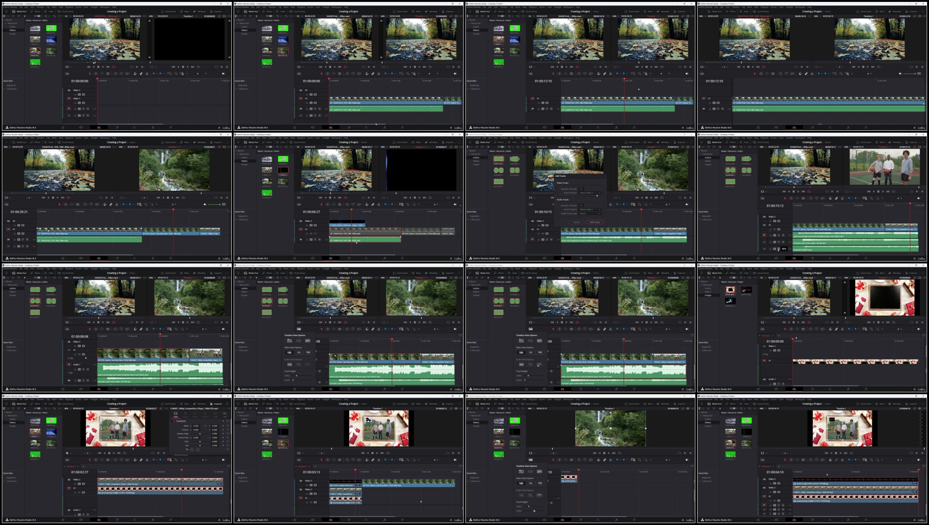Image resolution: width=929 pixels, height=525 pixels.
Task: Mute A1 track in the 01:00:10:15 window
Action: (552, 239)
